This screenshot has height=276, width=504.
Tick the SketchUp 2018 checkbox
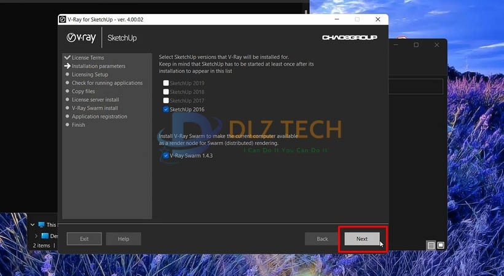tap(166, 92)
